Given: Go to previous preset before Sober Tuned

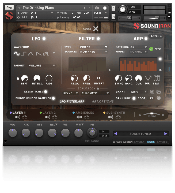Looking at the screenshot, I should click(116, 133).
